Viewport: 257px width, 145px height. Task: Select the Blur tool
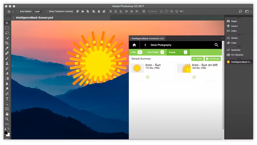click(x=7, y=84)
